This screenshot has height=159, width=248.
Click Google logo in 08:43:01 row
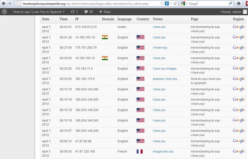click(x=239, y=27)
